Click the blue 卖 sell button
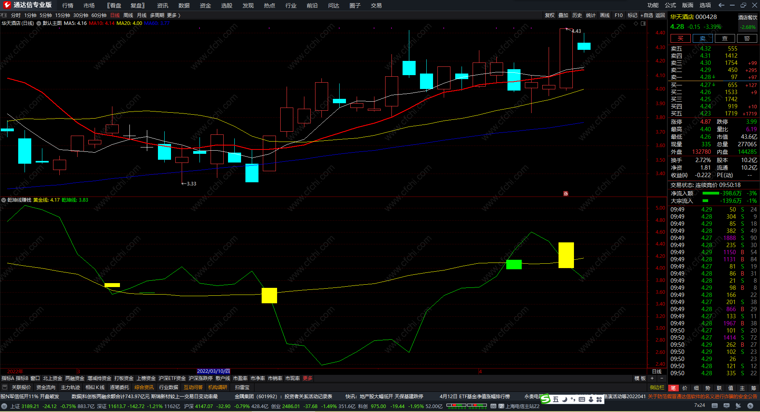The image size is (760, 412). [703, 38]
